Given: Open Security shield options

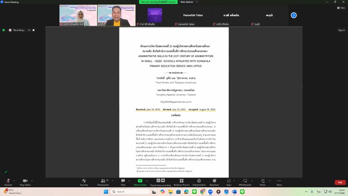Looking at the screenshot, I should (x=84, y=182).
